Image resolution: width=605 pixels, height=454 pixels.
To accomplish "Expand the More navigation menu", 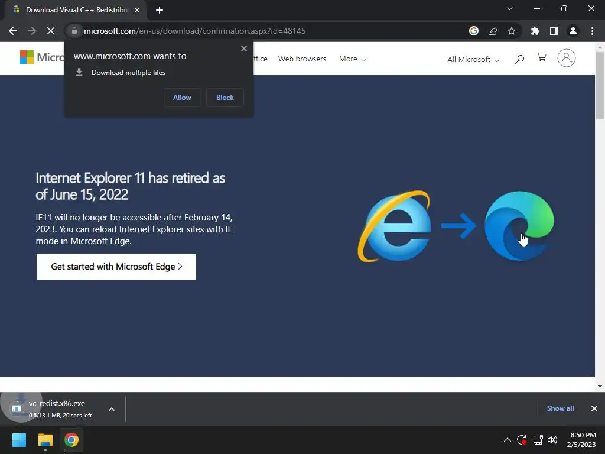I will click(352, 59).
